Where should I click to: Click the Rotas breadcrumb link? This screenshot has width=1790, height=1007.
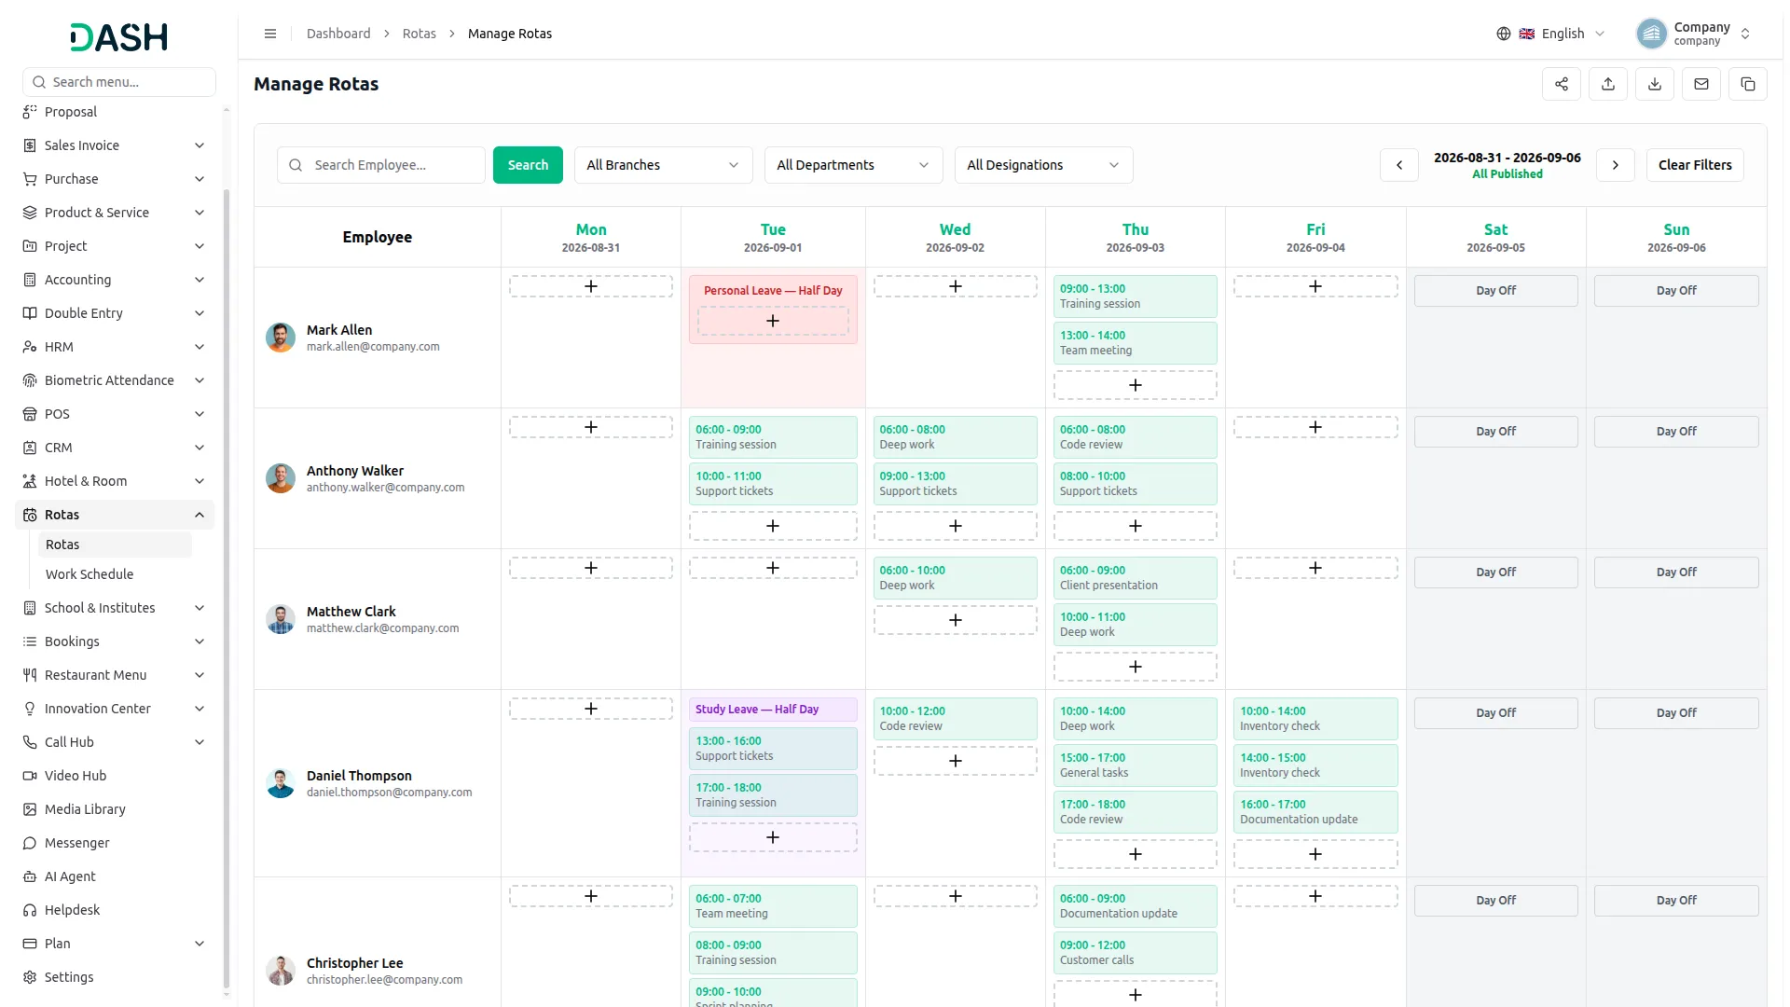420,34
